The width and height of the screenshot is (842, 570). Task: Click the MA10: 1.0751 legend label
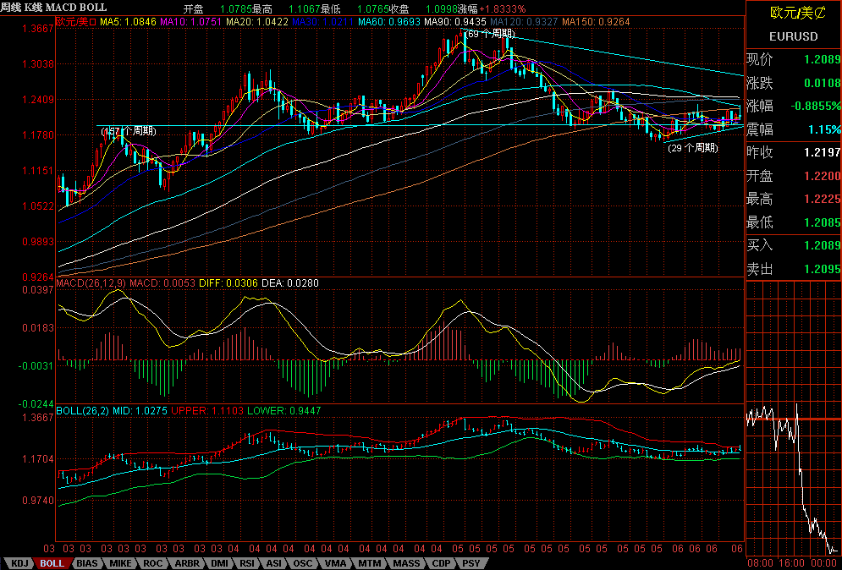(x=190, y=22)
